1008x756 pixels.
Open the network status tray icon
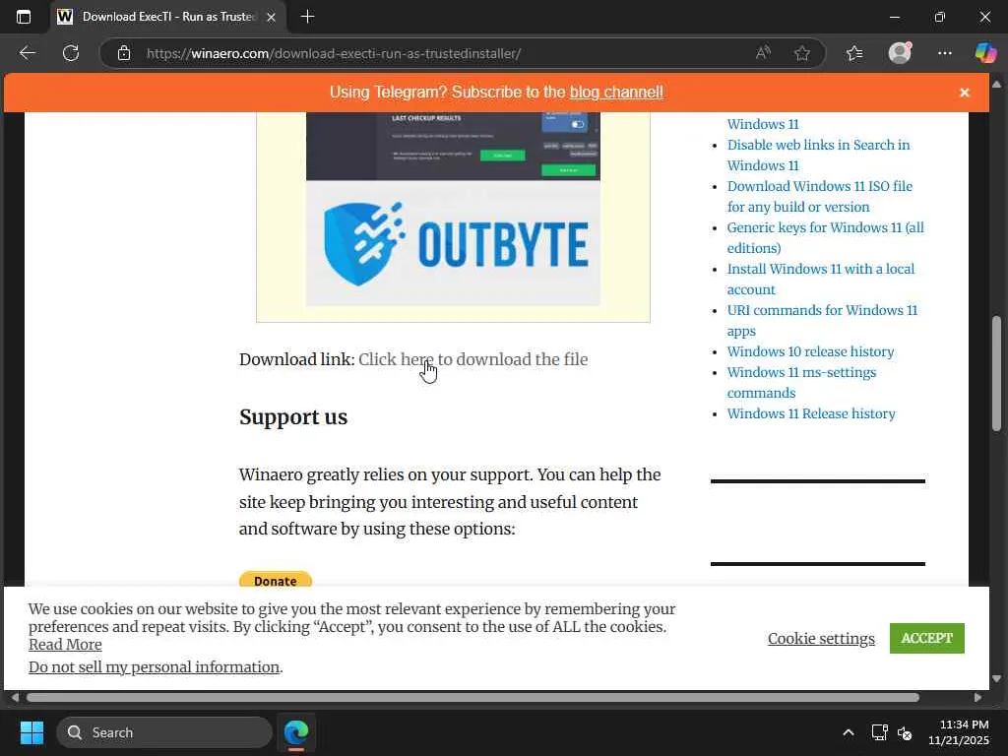tap(879, 732)
